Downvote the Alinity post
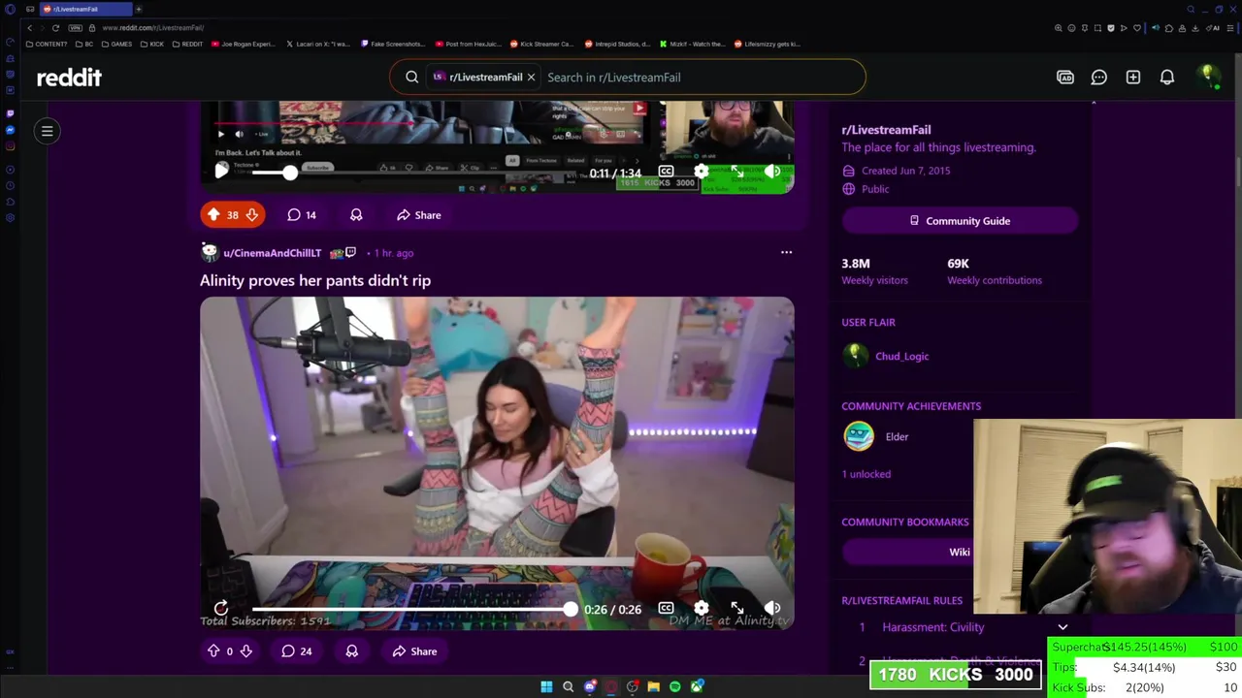The image size is (1242, 698). 245,651
